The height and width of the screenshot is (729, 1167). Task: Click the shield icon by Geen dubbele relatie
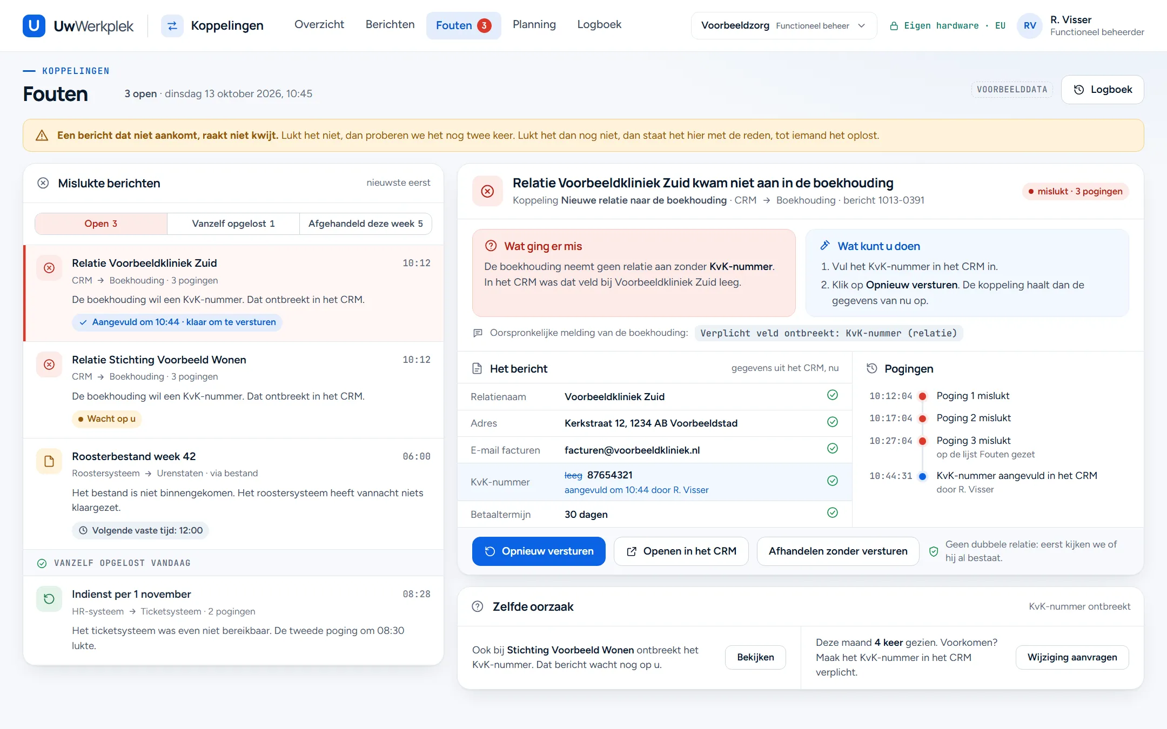coord(934,551)
